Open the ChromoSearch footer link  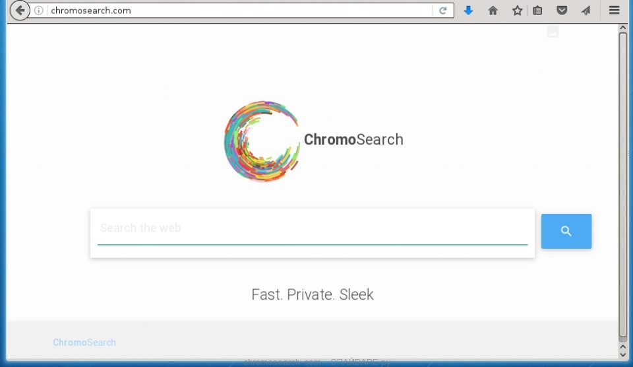click(84, 343)
